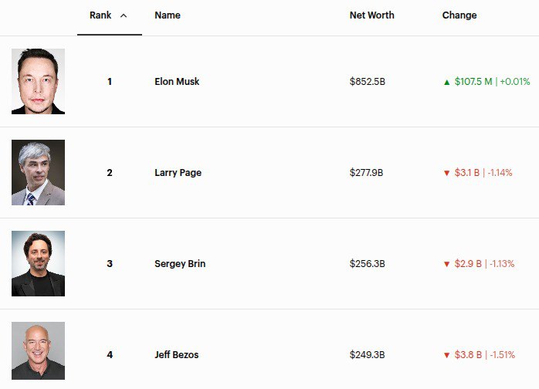Select the $277.9B net worth cell
Viewport: 539px width, 389px height.
click(366, 173)
